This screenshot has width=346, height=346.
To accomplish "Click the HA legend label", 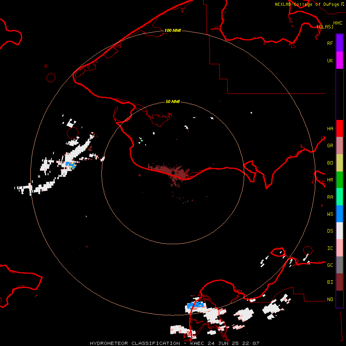I will pos(330,129).
